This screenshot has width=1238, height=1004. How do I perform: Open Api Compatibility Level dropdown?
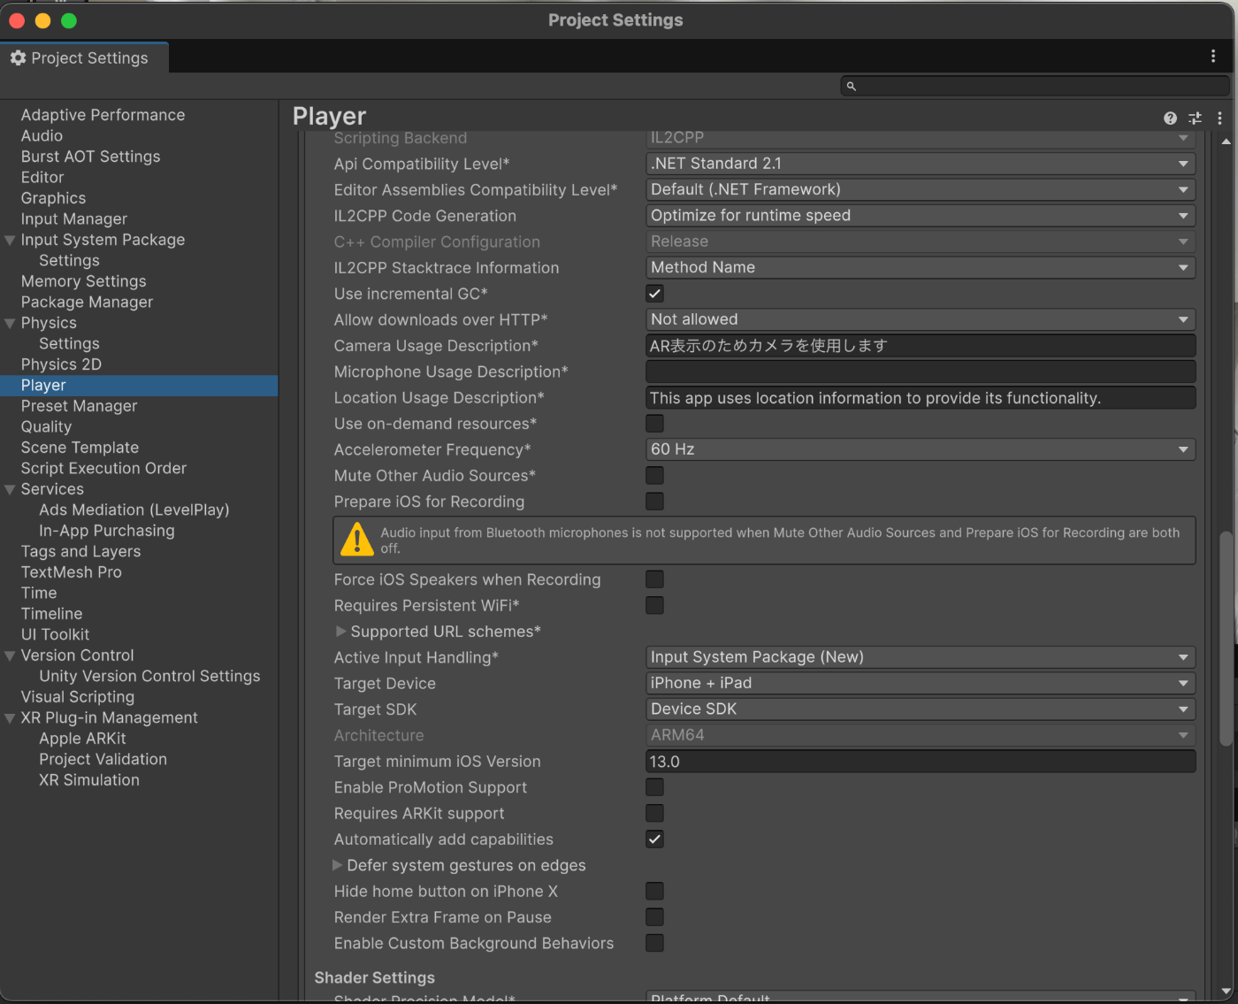pyautogui.click(x=921, y=164)
